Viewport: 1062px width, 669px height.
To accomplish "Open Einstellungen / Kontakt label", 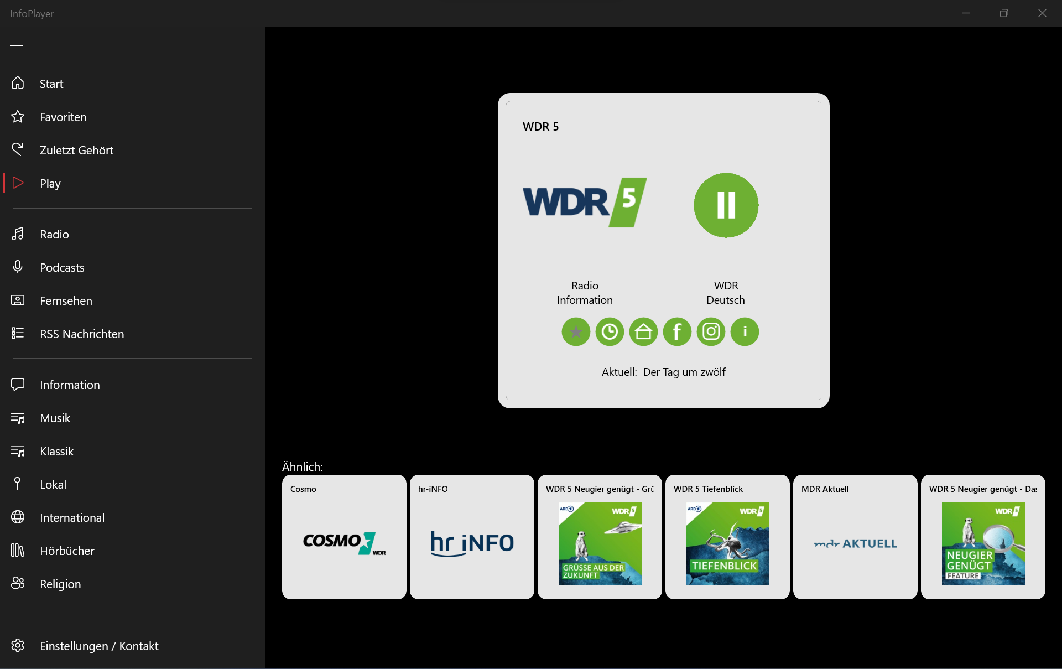I will pos(99,646).
